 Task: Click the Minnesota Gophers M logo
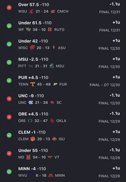click(51, 175)
